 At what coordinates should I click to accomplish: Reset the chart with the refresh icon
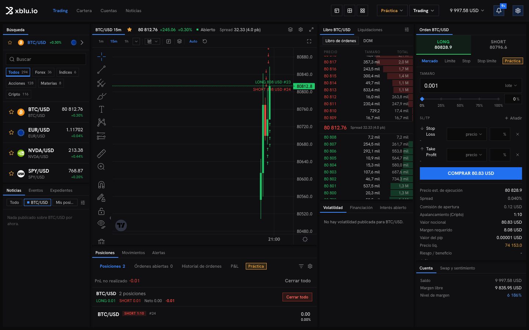tap(205, 41)
